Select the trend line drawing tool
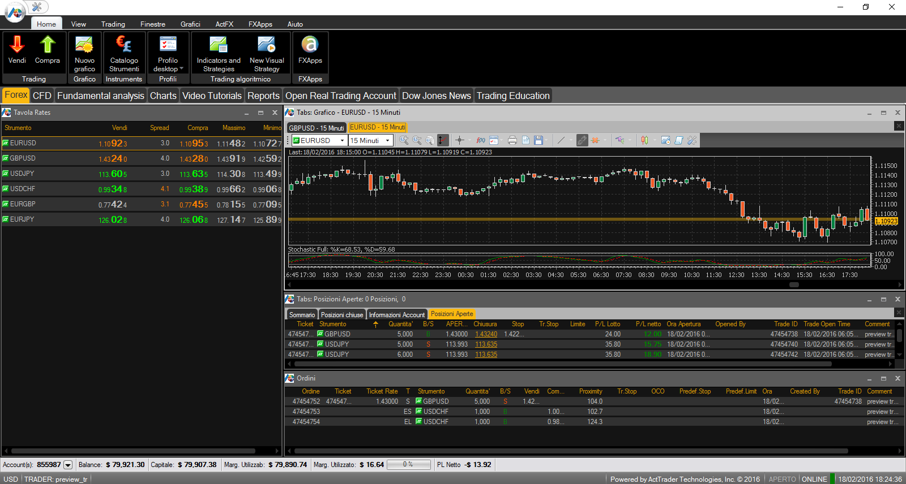 pos(561,140)
